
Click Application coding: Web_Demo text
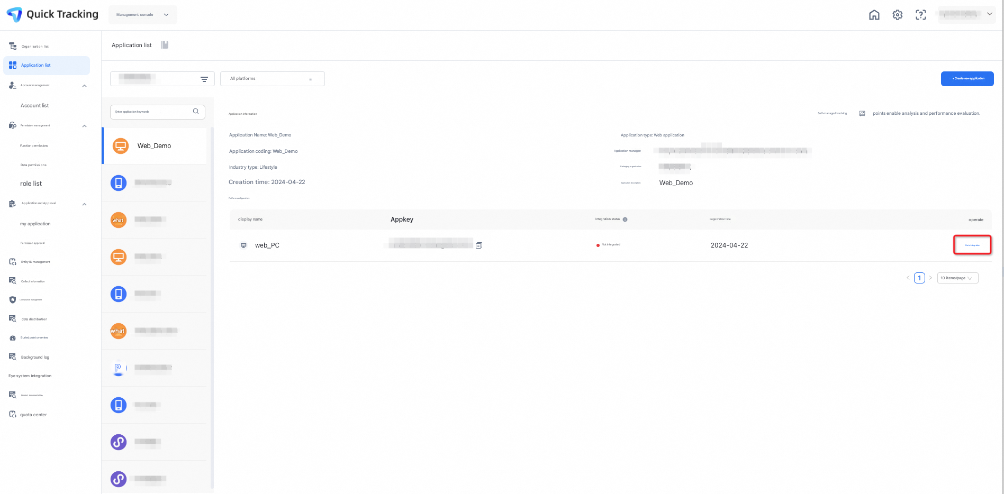click(x=264, y=151)
